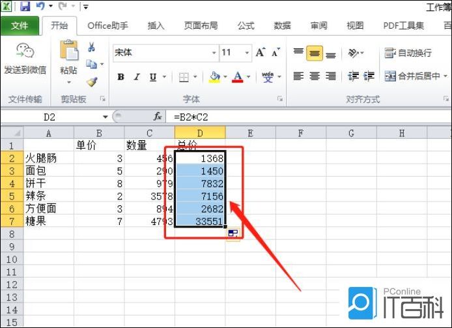The height and width of the screenshot is (328, 452).
Task: Open the Name Box dropdown arrow
Action: (x=106, y=117)
